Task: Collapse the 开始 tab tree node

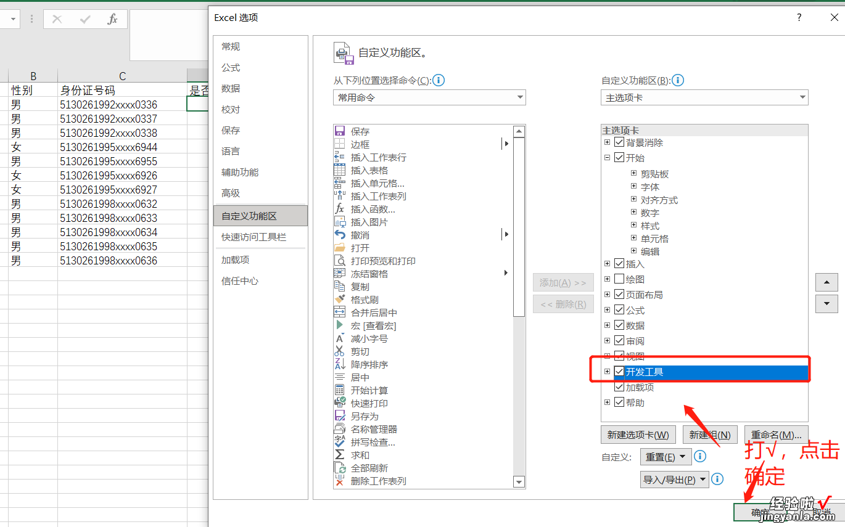Action: pos(607,158)
